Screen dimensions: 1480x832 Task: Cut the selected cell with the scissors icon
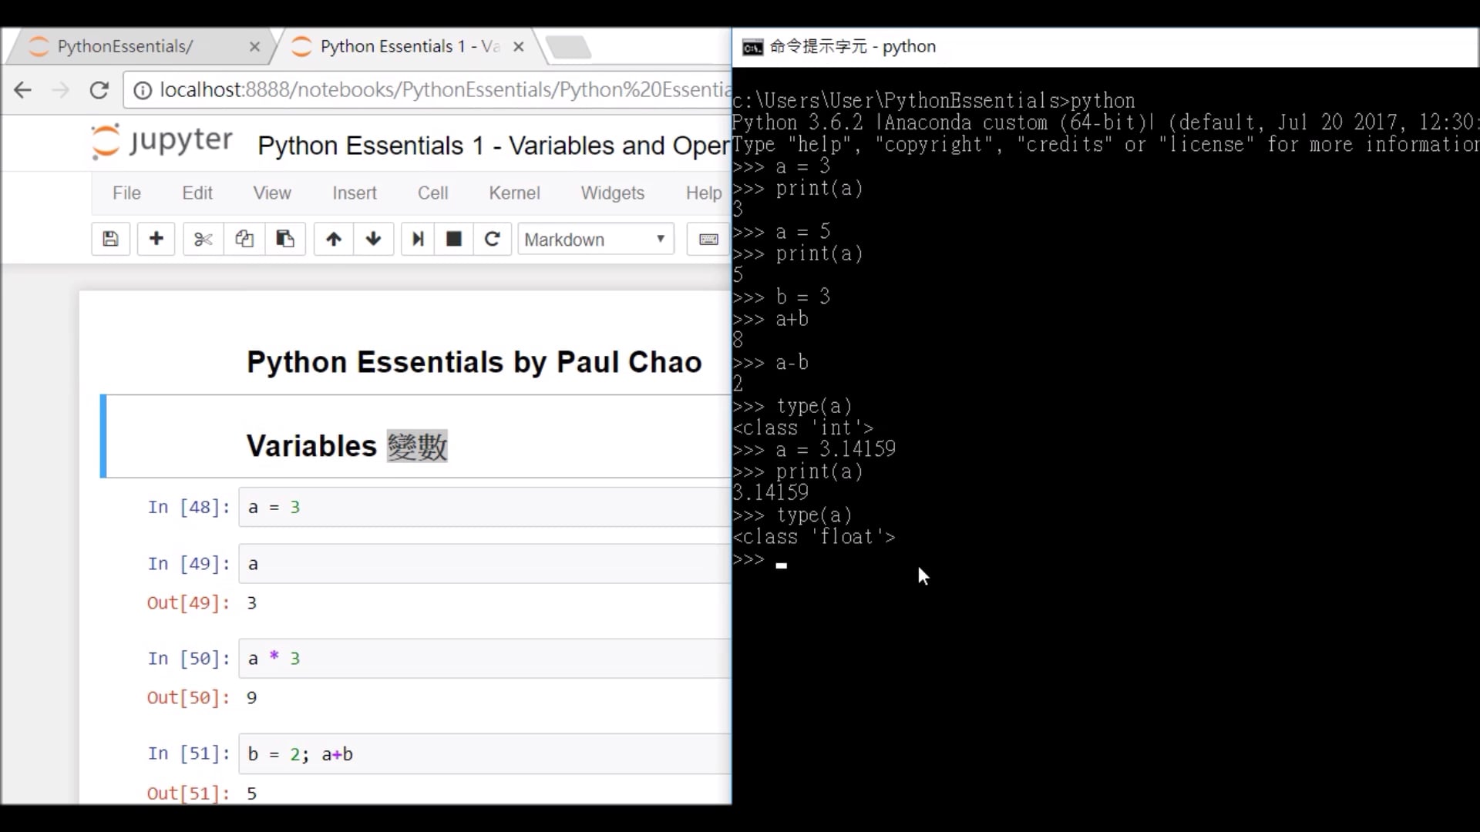203,239
